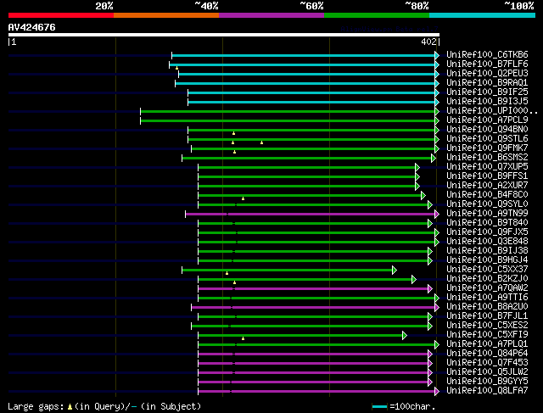The image size is (543, 413).
Task: Select the UniRef100_B9IJ38 label
Action: (x=487, y=251)
